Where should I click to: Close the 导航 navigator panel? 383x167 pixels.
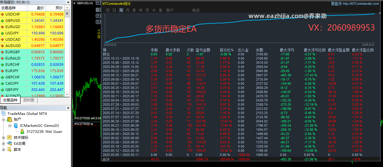click(68, 108)
